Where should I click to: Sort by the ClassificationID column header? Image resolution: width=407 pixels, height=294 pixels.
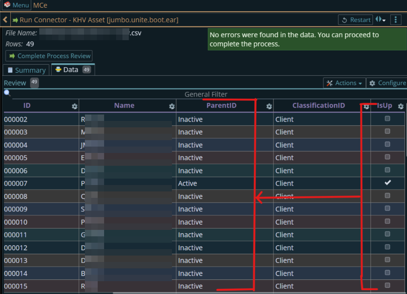(319, 105)
